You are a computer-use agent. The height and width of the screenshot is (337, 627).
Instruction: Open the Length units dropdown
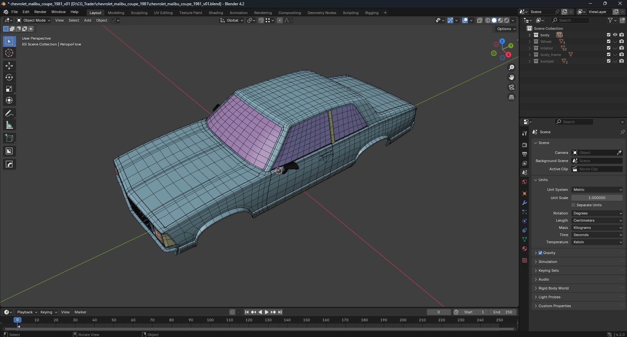coord(597,220)
